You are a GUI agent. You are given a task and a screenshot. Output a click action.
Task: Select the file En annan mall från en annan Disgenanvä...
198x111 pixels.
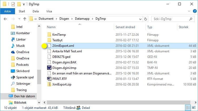pyautogui.click(x=82, y=73)
